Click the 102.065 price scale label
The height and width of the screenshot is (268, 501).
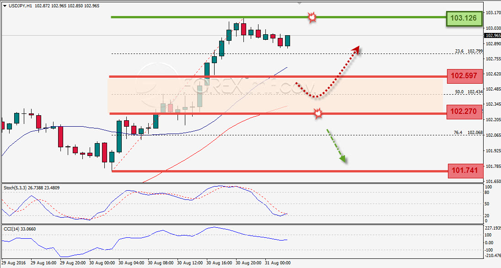pyautogui.click(x=493, y=135)
